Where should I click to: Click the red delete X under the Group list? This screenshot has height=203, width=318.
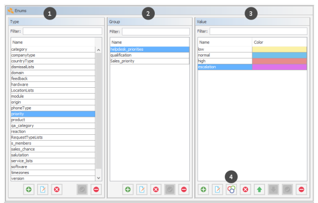tap(156, 189)
